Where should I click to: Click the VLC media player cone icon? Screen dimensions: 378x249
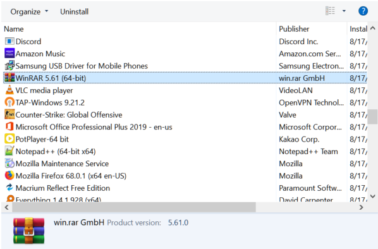pos(9,90)
